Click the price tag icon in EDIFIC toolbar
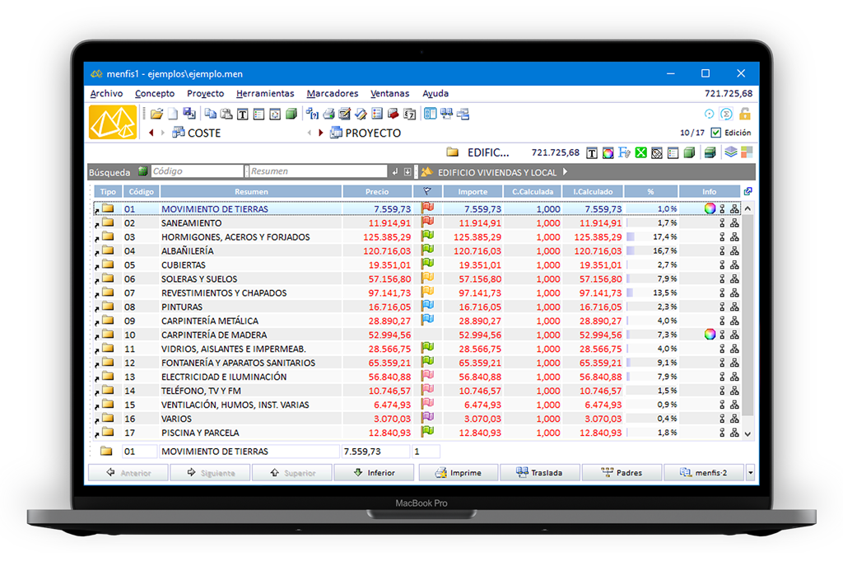 pos(657,153)
